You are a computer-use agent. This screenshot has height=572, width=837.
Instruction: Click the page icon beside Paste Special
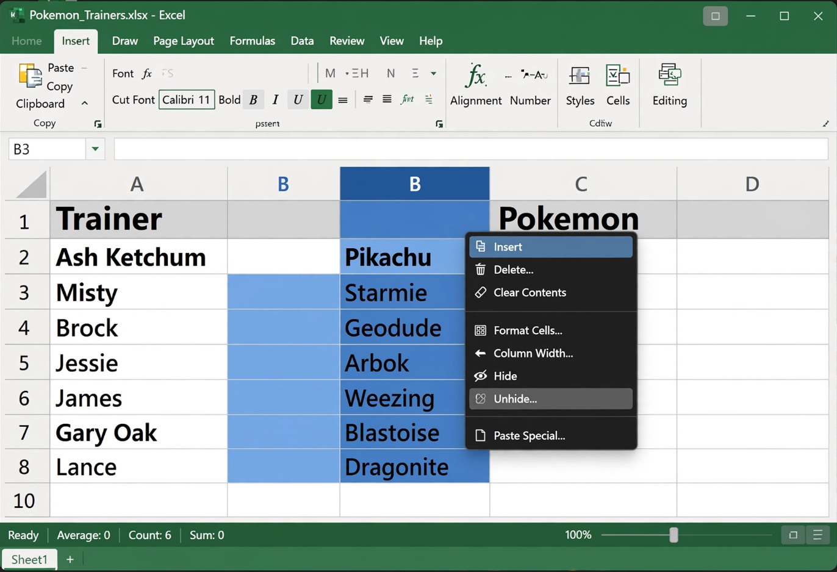tap(481, 435)
